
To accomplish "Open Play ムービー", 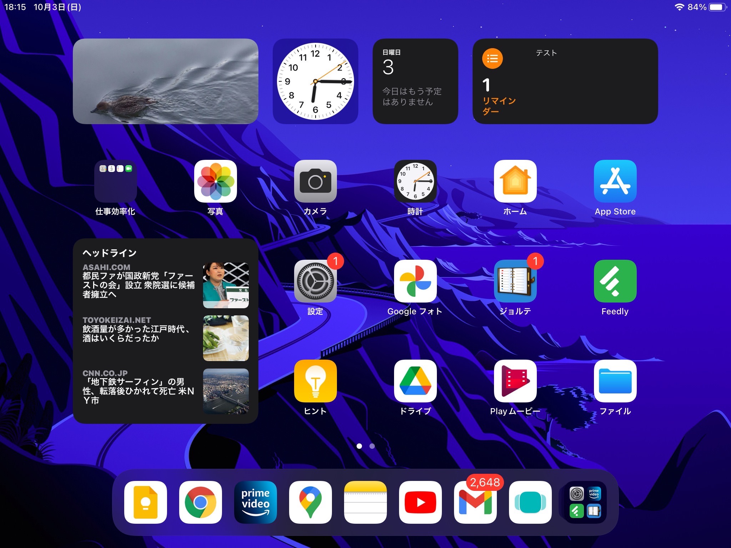I will pyautogui.click(x=515, y=381).
